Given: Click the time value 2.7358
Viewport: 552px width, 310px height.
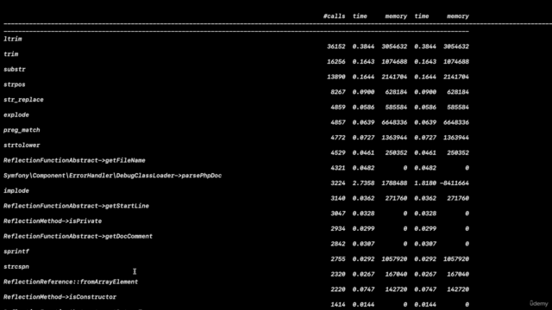Looking at the screenshot, I should (363, 183).
